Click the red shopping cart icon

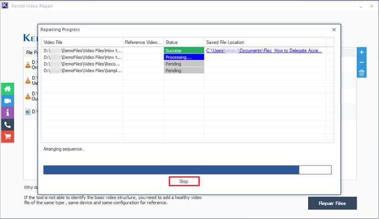click(x=7, y=136)
